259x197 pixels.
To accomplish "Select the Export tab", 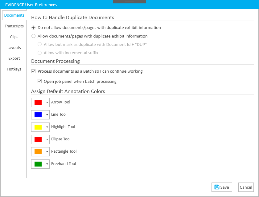I will (14, 58).
